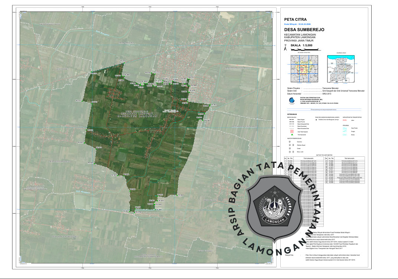Click the blue Kode Wilayah text
This screenshot has height=279, width=398.
(299, 23)
